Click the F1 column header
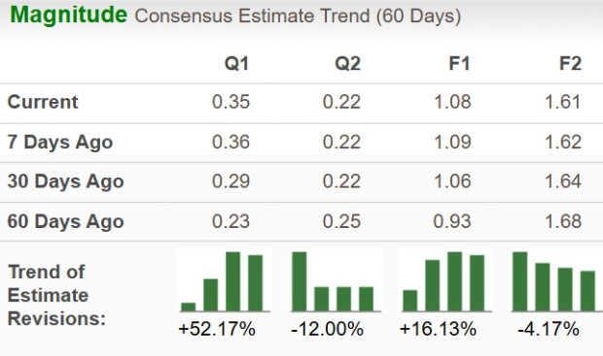Viewport: 603px width, 356px height. coord(460,63)
